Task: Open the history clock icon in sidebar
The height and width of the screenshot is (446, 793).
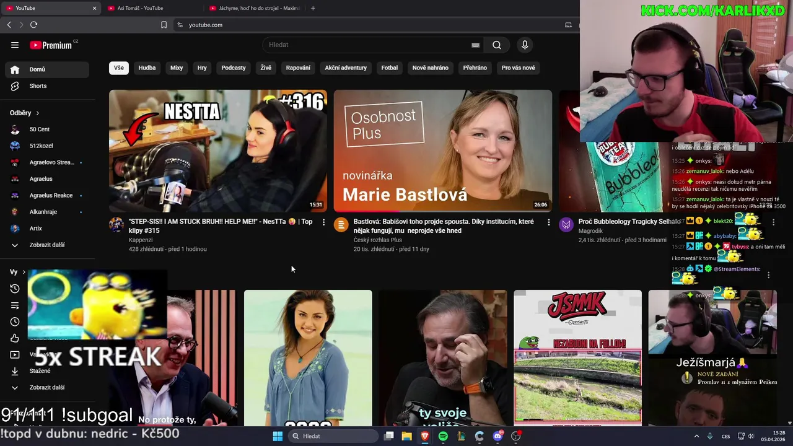Action: [15, 289]
